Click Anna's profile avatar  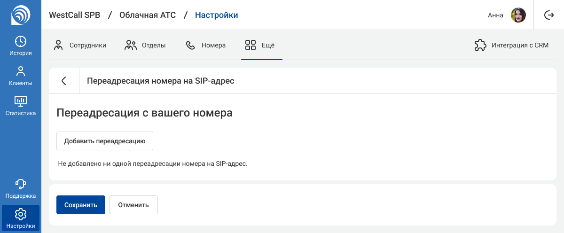coord(518,15)
